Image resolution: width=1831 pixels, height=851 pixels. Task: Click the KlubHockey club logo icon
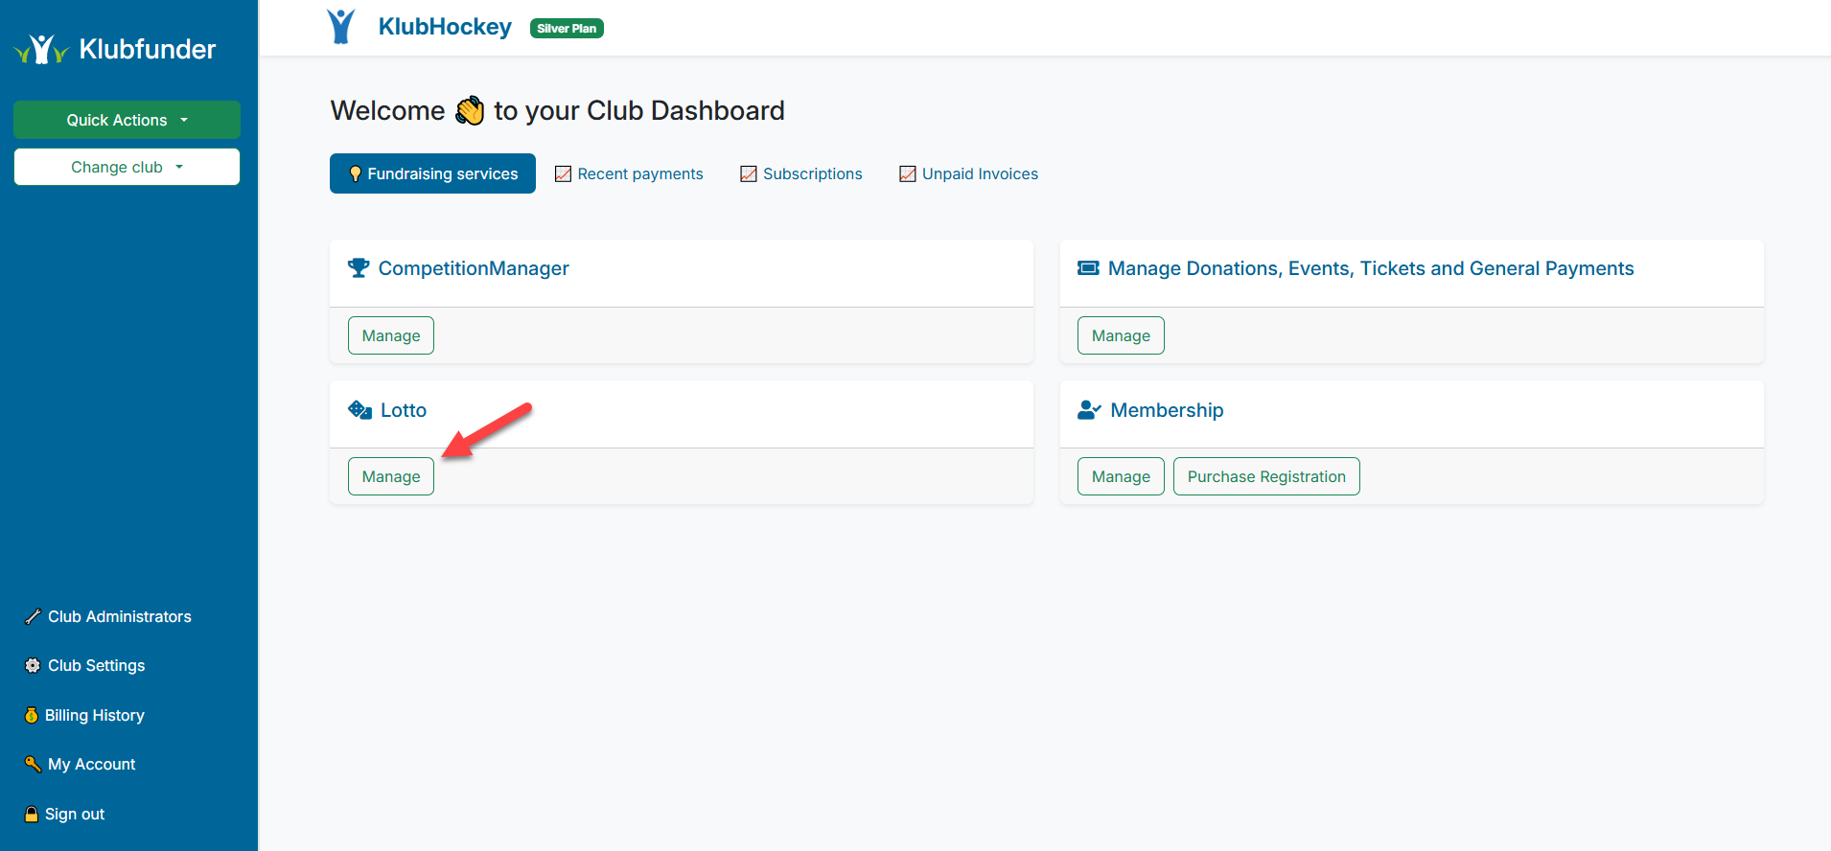tap(340, 27)
